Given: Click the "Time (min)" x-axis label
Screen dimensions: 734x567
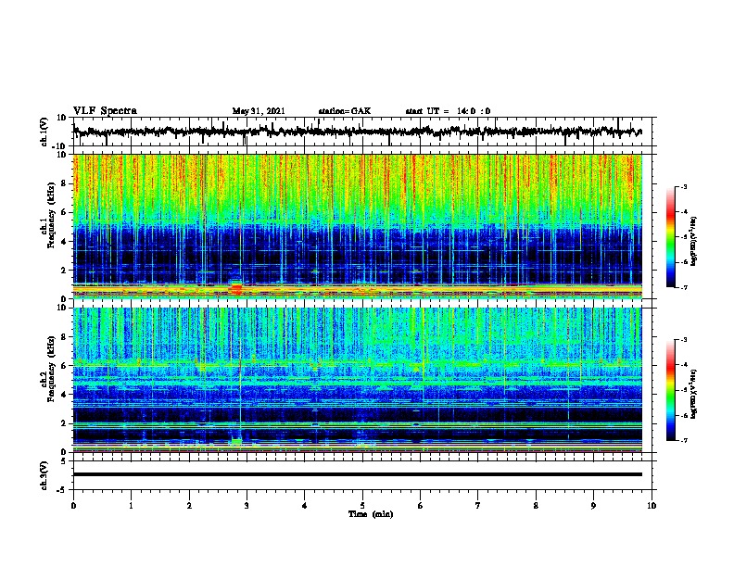Looking at the screenshot, I should [371, 514].
